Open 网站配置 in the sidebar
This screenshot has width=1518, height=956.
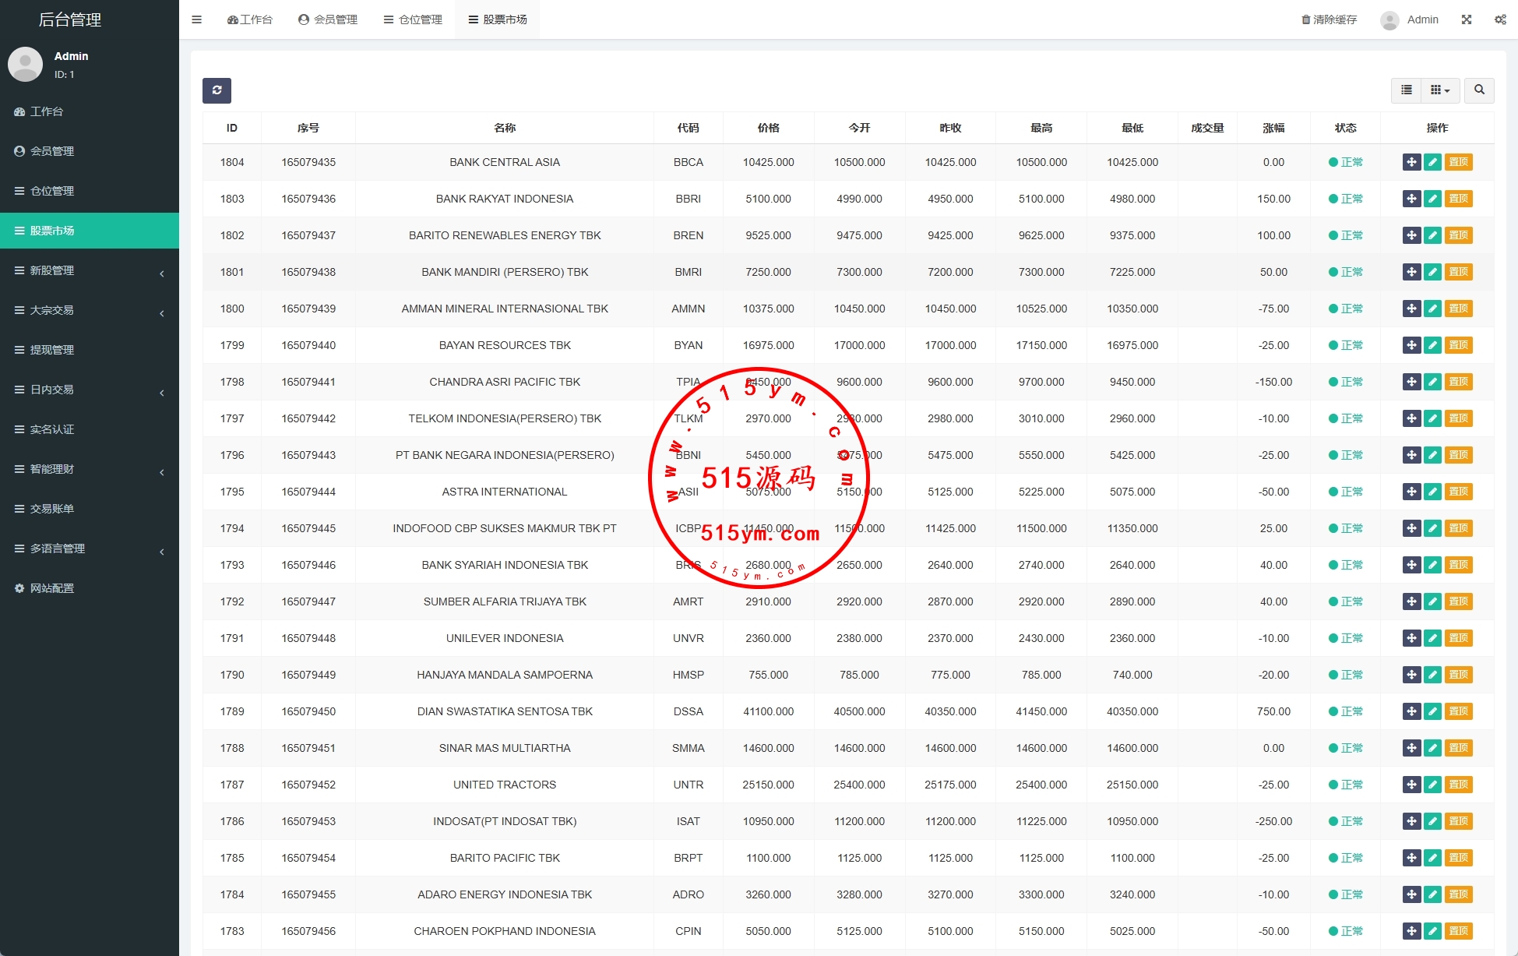click(x=52, y=588)
